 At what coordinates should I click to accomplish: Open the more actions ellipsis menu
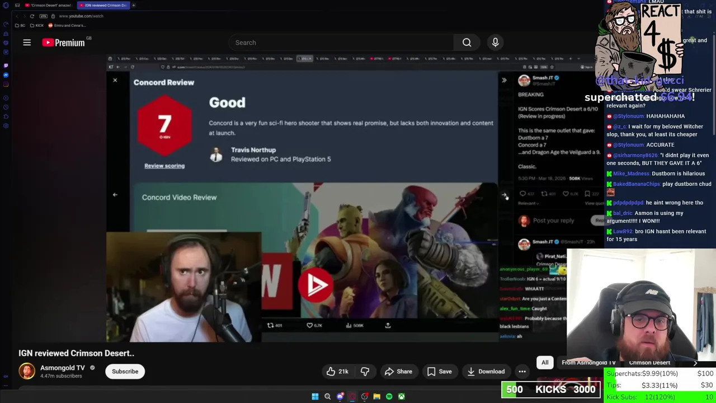click(x=522, y=372)
